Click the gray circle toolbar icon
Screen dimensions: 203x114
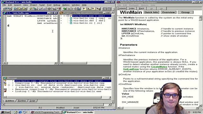[x=49, y=9]
